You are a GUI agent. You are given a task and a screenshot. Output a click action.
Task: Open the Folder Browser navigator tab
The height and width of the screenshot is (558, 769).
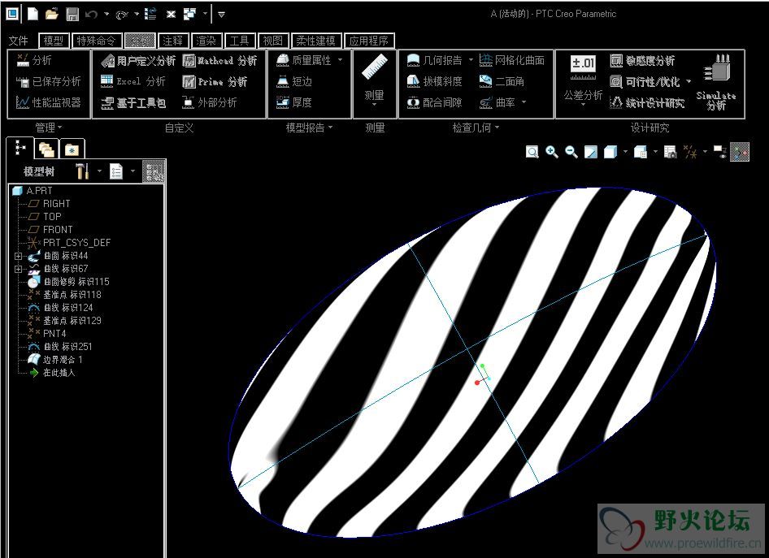pos(46,149)
